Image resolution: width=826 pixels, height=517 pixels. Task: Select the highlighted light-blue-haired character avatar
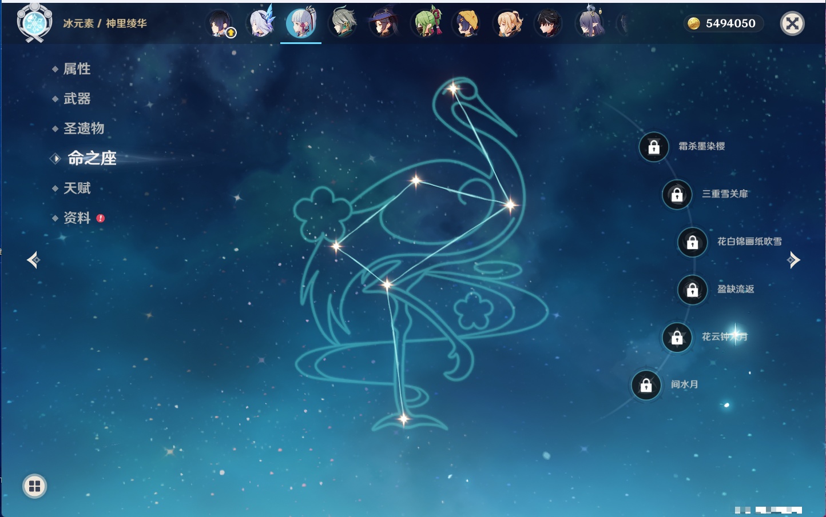pyautogui.click(x=301, y=23)
